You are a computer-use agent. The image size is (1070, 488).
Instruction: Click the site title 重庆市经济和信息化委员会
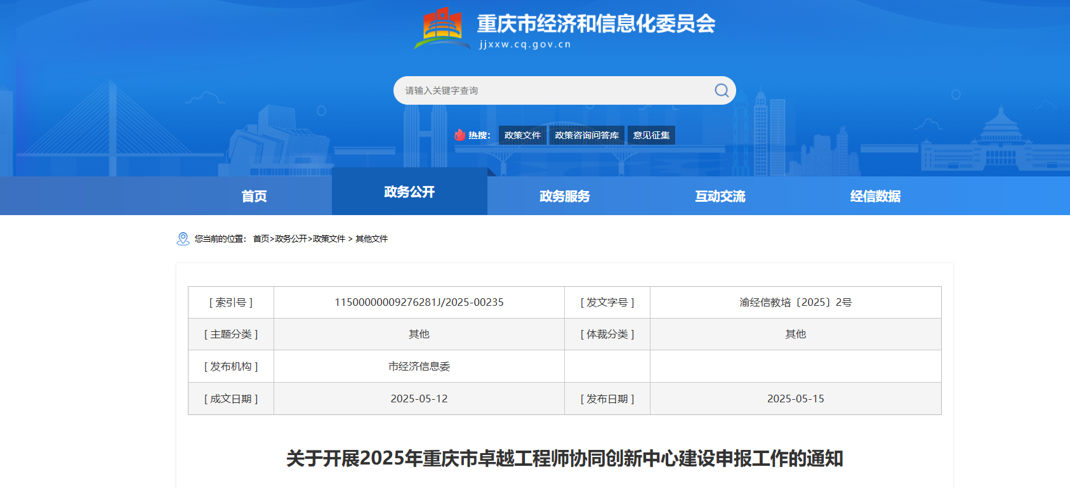click(x=595, y=24)
